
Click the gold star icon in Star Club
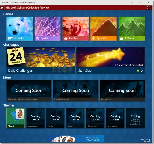tap(138, 70)
